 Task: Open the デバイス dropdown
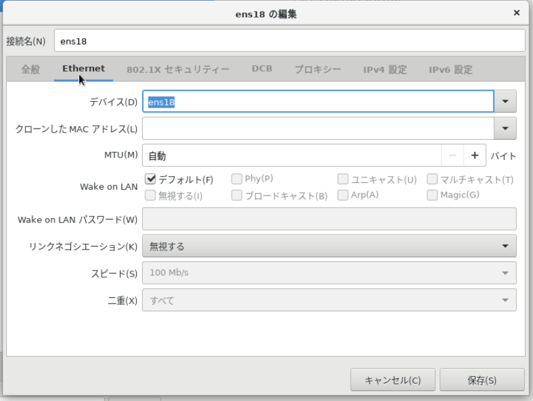(504, 101)
